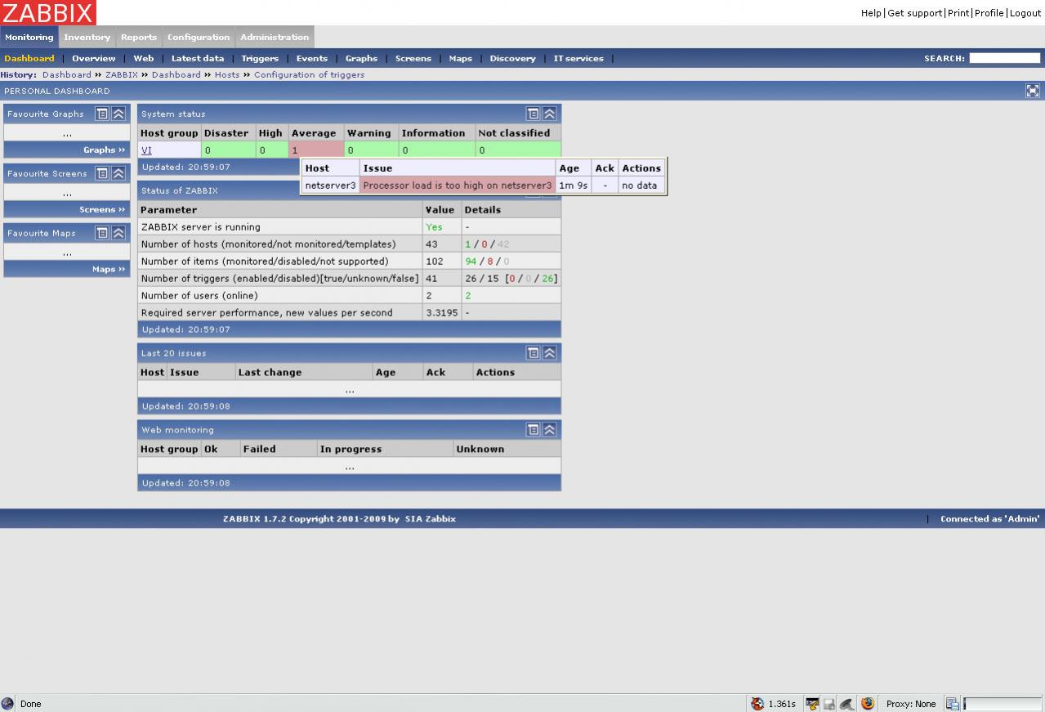1045x712 pixels.
Task: Select Graphs in the submenu
Action: point(361,58)
